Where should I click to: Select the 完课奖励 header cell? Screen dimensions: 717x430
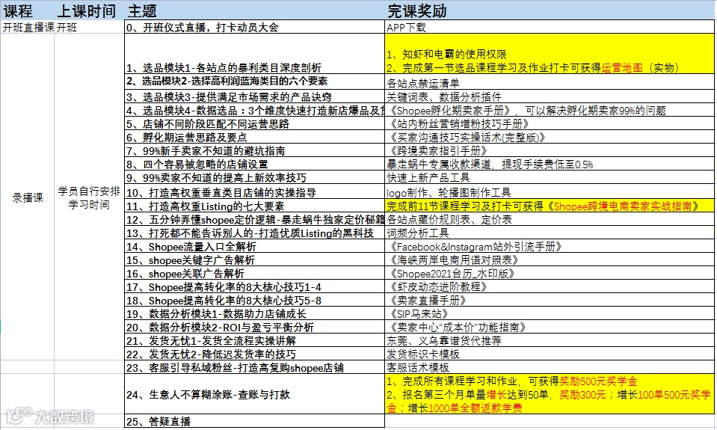pyautogui.click(x=550, y=10)
